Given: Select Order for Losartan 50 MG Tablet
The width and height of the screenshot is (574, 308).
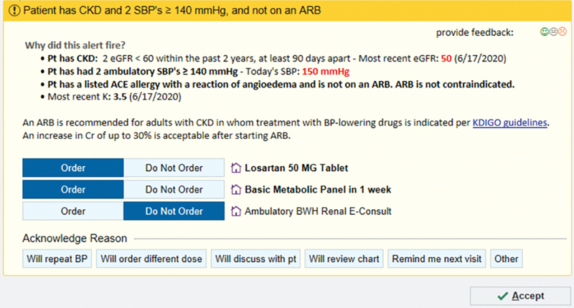Looking at the screenshot, I should (x=72, y=168).
